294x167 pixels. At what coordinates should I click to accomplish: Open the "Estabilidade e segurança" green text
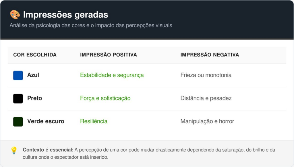click(x=112, y=75)
